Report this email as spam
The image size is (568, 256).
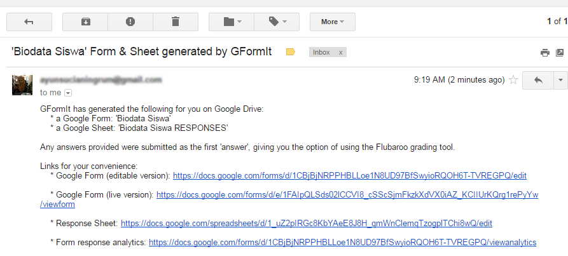coord(130,22)
